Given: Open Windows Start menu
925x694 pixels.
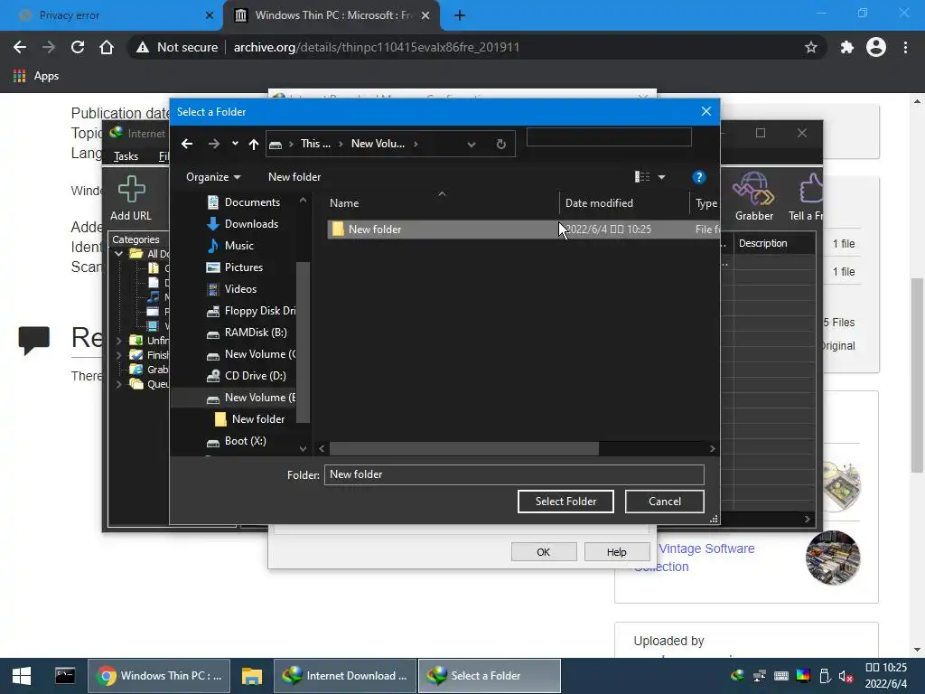Looking at the screenshot, I should coord(22,676).
